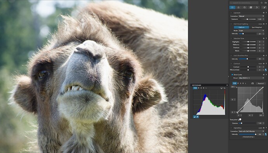This screenshot has height=153, width=268.
Task: Click the Highlights value field
Action: [259, 42]
